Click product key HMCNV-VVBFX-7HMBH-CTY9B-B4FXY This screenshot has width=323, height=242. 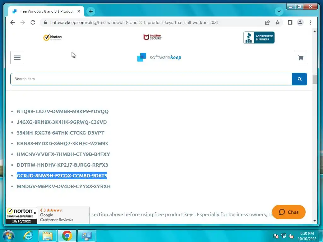click(63, 154)
